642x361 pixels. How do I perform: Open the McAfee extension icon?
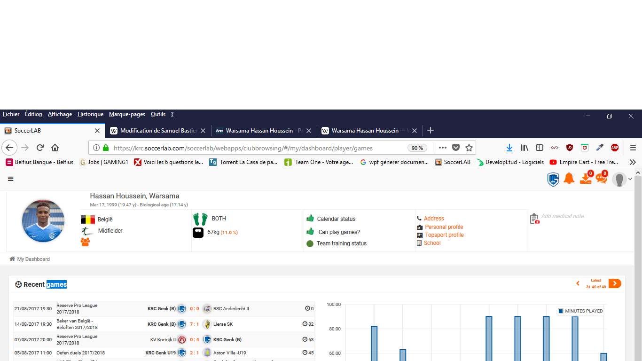585,148
